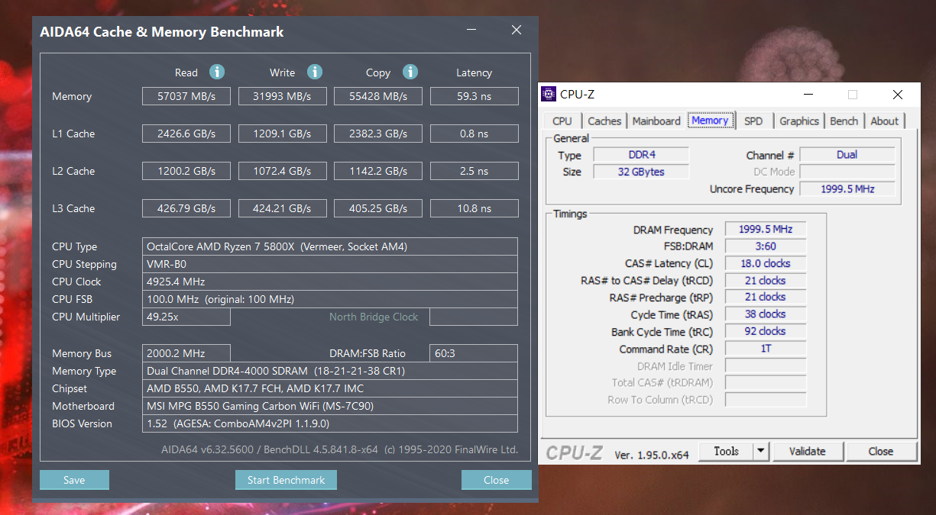
Task: Click the DRAM:FSB Ratio 60:3 field
Action: (x=474, y=353)
